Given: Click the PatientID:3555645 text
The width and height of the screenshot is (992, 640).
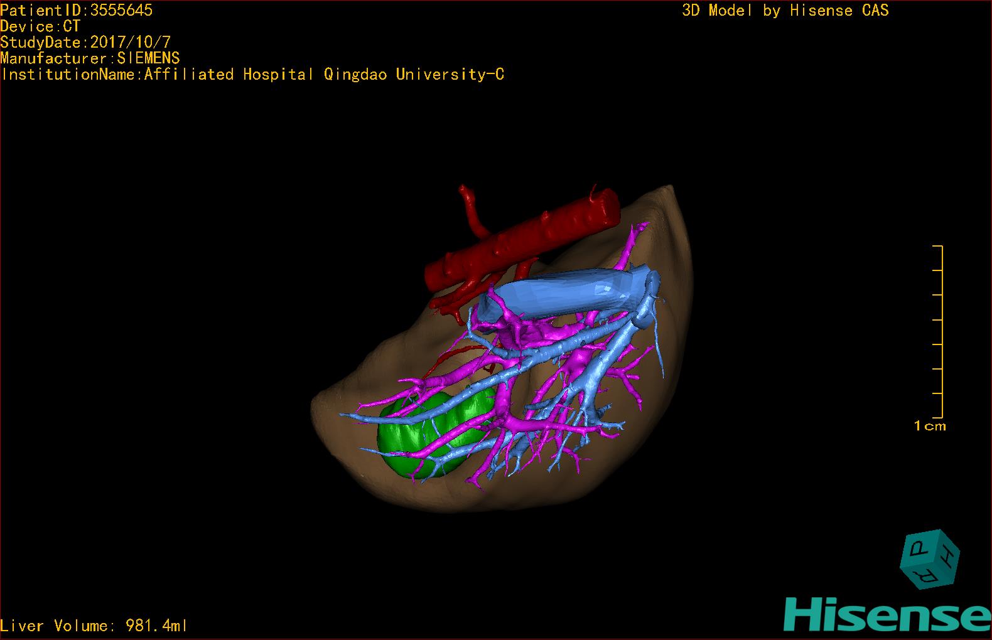Looking at the screenshot, I should click(77, 10).
